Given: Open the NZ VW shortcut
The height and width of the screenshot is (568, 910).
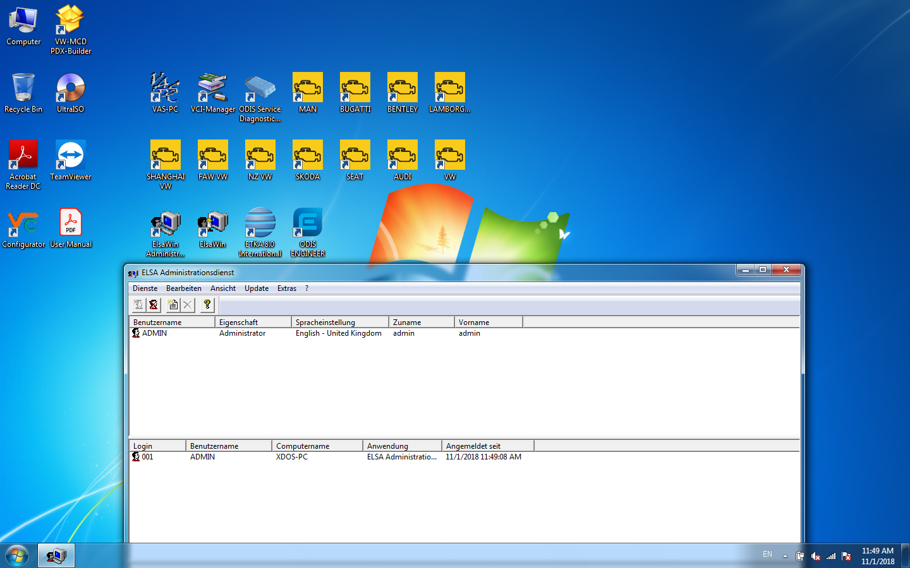Looking at the screenshot, I should pos(260,160).
